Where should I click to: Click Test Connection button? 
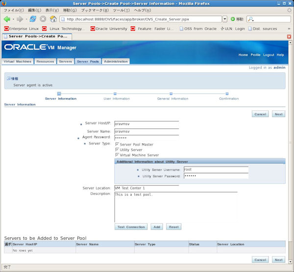click(x=131, y=227)
